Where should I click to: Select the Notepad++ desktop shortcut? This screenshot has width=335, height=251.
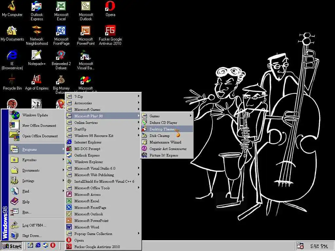click(x=37, y=58)
